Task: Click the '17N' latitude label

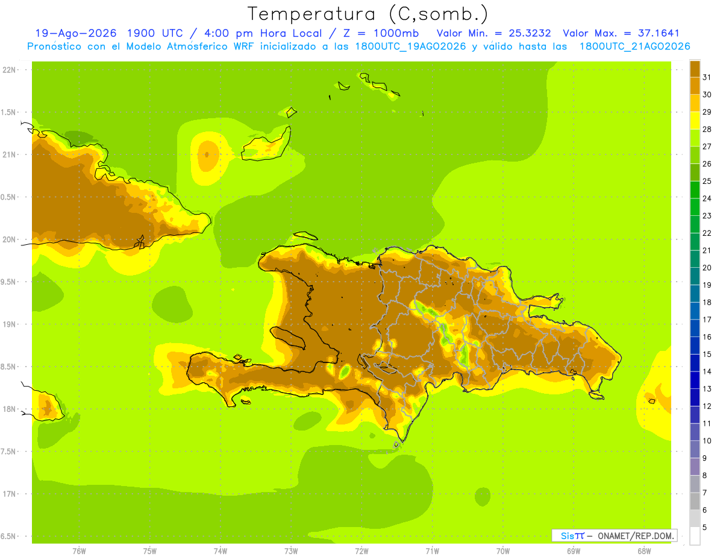Action: [9, 494]
